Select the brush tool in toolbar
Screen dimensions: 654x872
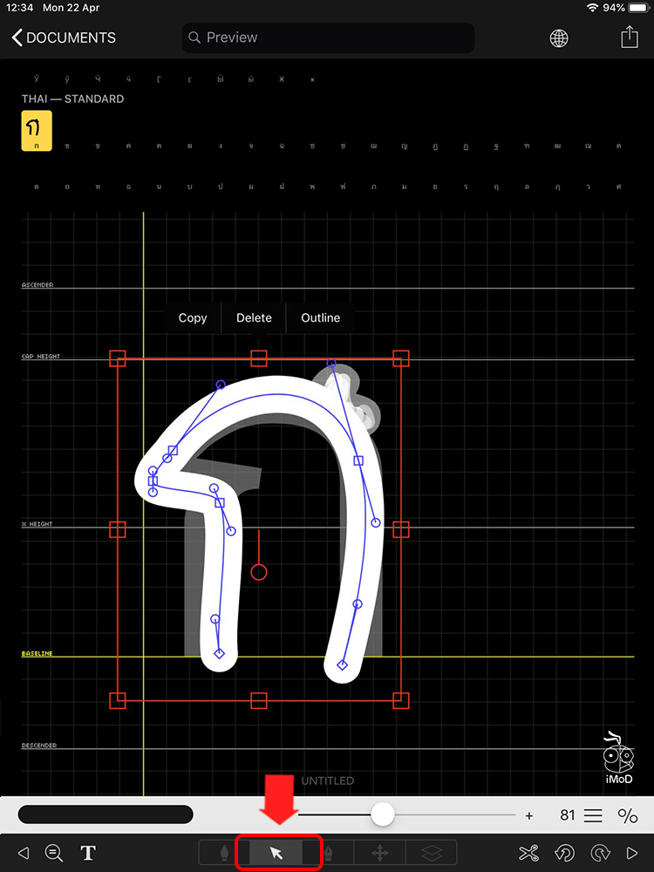[x=225, y=853]
